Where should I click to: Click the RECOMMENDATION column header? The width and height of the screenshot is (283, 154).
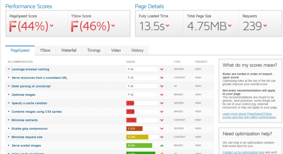pos(20,62)
